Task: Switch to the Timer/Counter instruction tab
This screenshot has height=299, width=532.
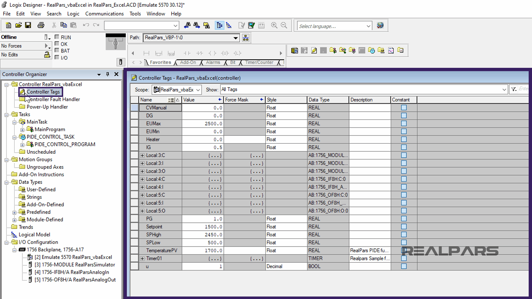Action: coord(259,63)
